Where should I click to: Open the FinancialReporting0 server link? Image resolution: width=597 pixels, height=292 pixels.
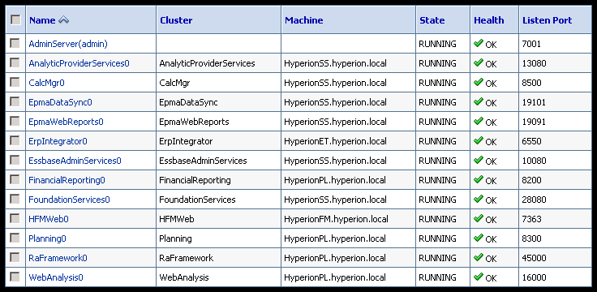point(67,180)
